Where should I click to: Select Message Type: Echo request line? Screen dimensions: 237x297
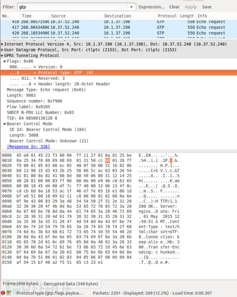46,90
